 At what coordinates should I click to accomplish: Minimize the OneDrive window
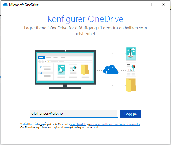point(137,5)
